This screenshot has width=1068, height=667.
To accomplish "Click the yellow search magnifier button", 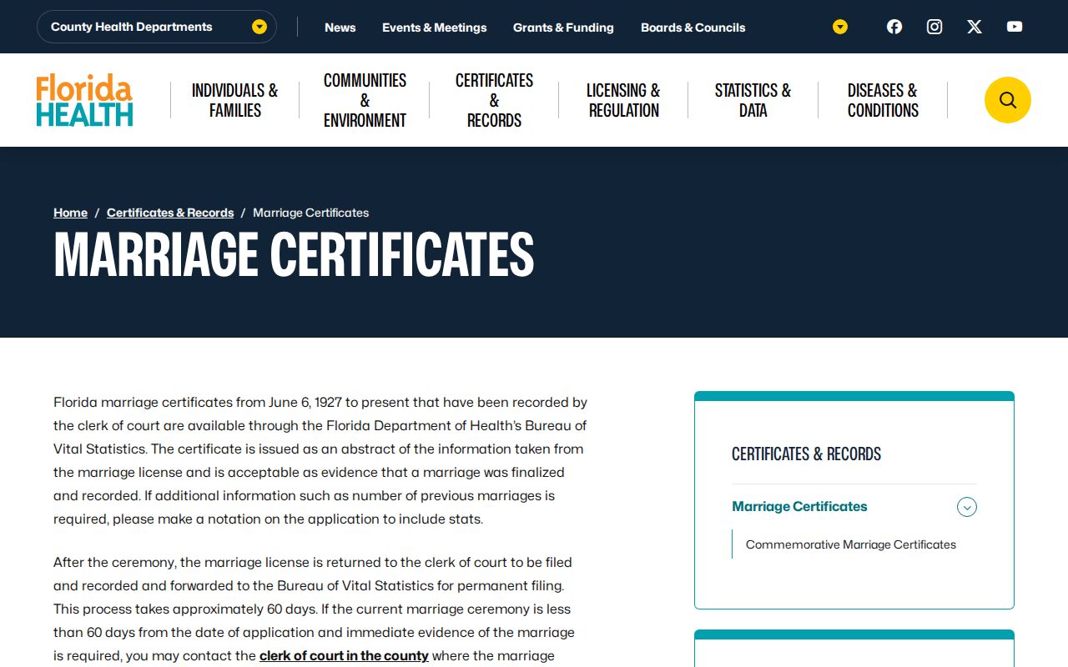I will pyautogui.click(x=1008, y=100).
